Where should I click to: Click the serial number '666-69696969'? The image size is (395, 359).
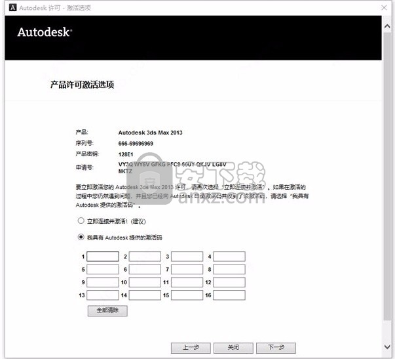click(x=136, y=144)
